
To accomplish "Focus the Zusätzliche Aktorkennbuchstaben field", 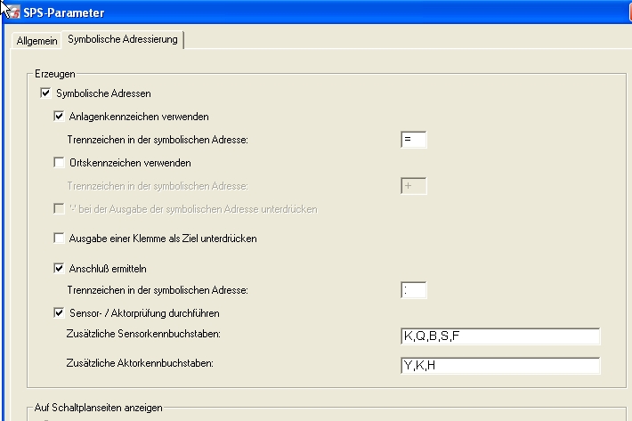I will pyautogui.click(x=500, y=366).
